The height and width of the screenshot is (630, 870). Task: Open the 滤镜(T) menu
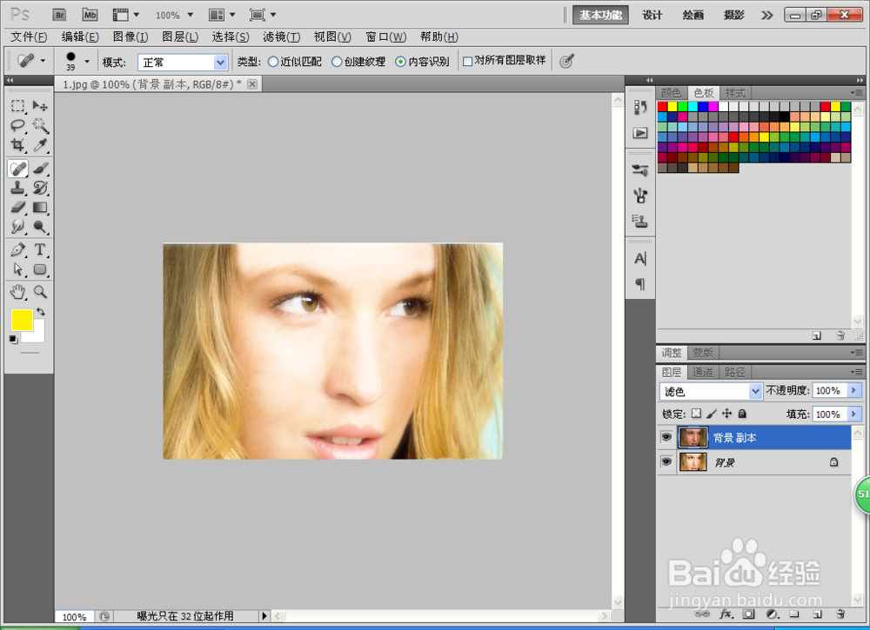pos(281,37)
